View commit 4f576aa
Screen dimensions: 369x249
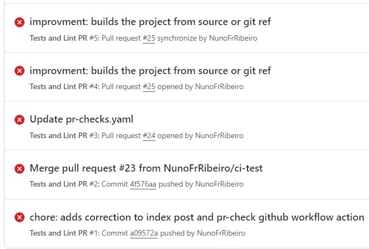click(143, 184)
